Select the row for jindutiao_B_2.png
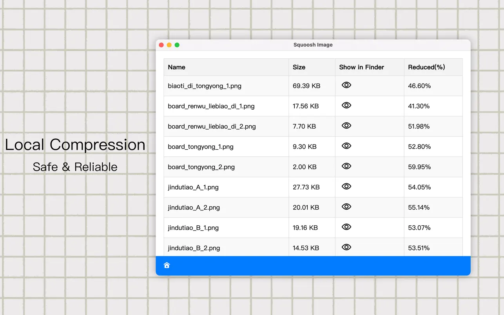Image resolution: width=504 pixels, height=315 pixels. (x=226, y=247)
